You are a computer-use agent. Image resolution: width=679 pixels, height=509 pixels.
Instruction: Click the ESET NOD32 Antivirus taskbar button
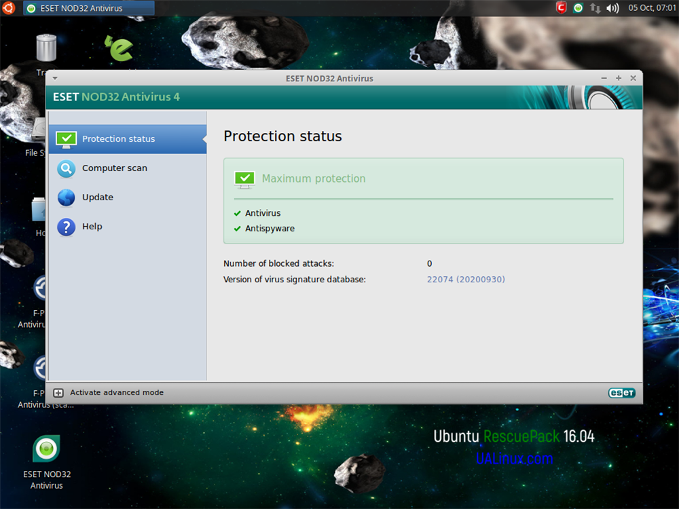pos(89,8)
